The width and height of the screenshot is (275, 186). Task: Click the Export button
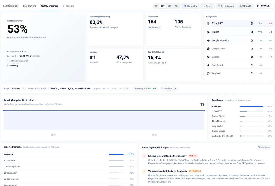207,6
